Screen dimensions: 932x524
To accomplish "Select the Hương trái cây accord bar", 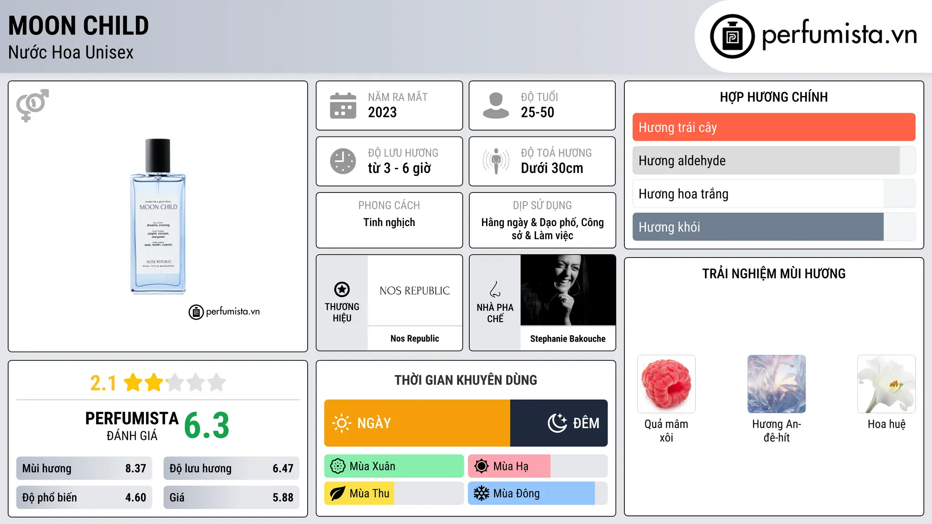I will pos(774,127).
